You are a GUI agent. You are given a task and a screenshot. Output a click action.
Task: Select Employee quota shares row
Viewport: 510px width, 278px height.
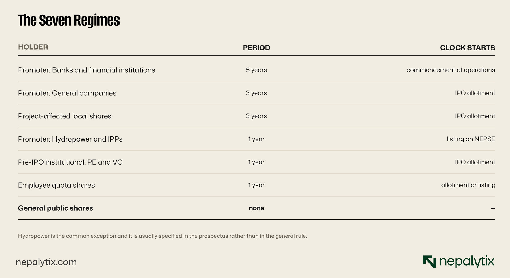point(257,185)
